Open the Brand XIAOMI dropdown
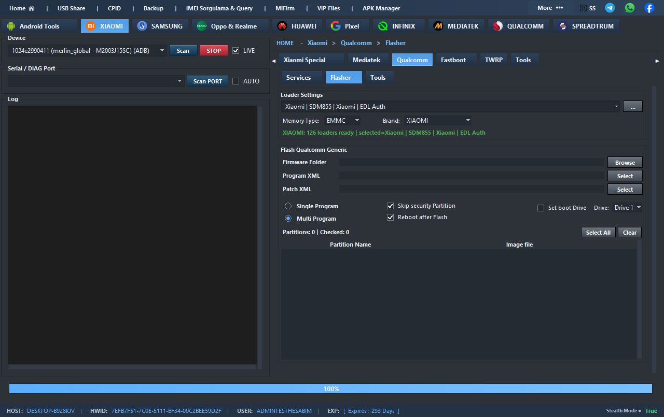 [438, 121]
